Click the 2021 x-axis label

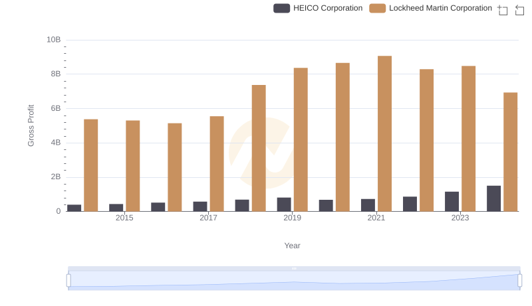pos(376,218)
